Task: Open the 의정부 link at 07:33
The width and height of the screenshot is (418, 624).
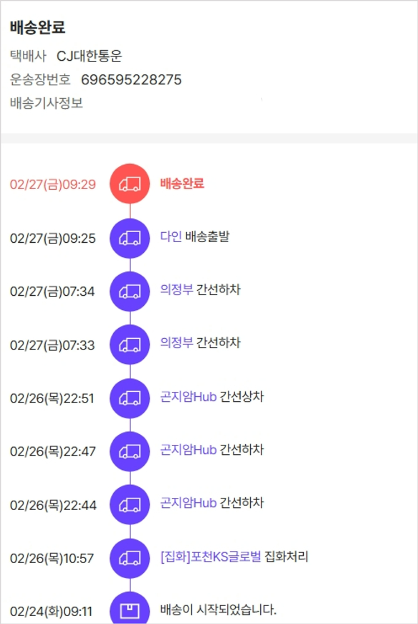Action: [176, 343]
